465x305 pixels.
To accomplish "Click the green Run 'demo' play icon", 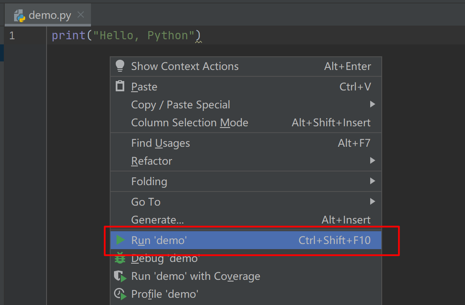I will click(x=120, y=240).
